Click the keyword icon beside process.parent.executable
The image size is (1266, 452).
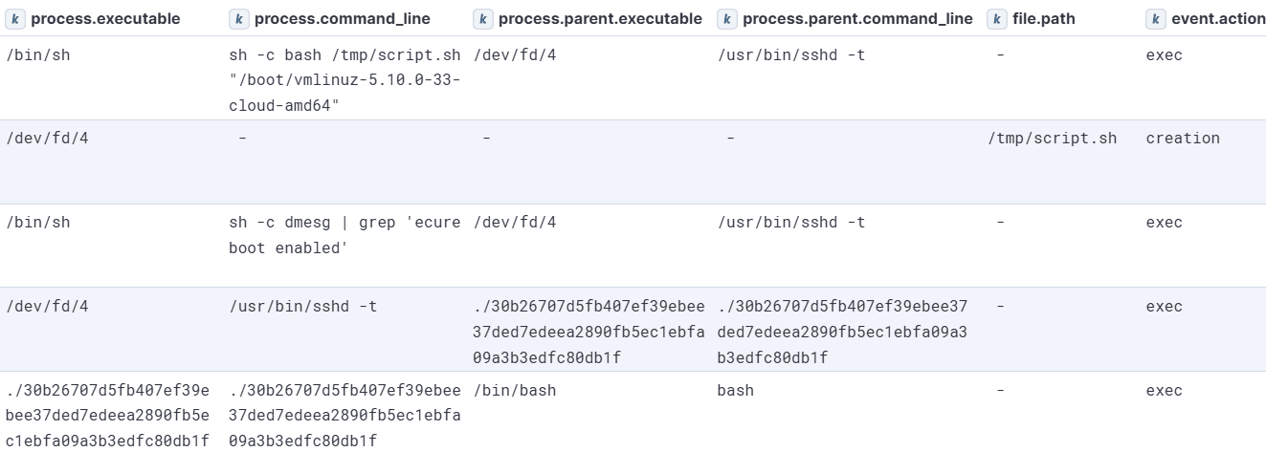[x=484, y=19]
